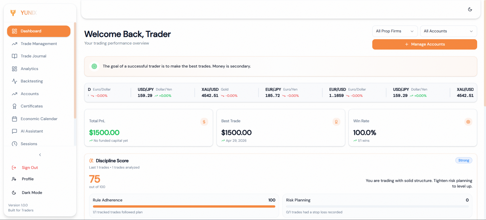Click the EUR/USD ticker price 1.1659
The image size is (486, 220).
point(336,96)
